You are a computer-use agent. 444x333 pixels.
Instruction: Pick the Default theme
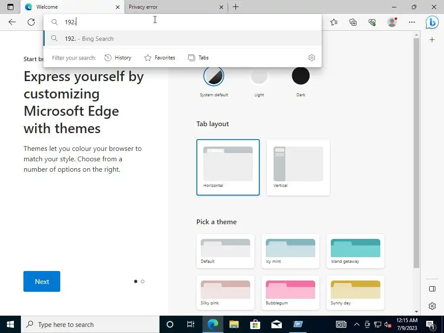click(x=225, y=251)
